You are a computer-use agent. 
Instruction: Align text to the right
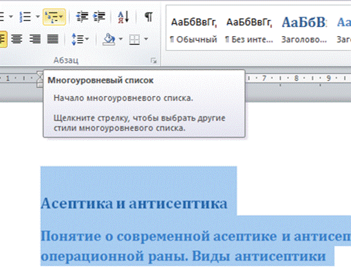click(x=35, y=39)
